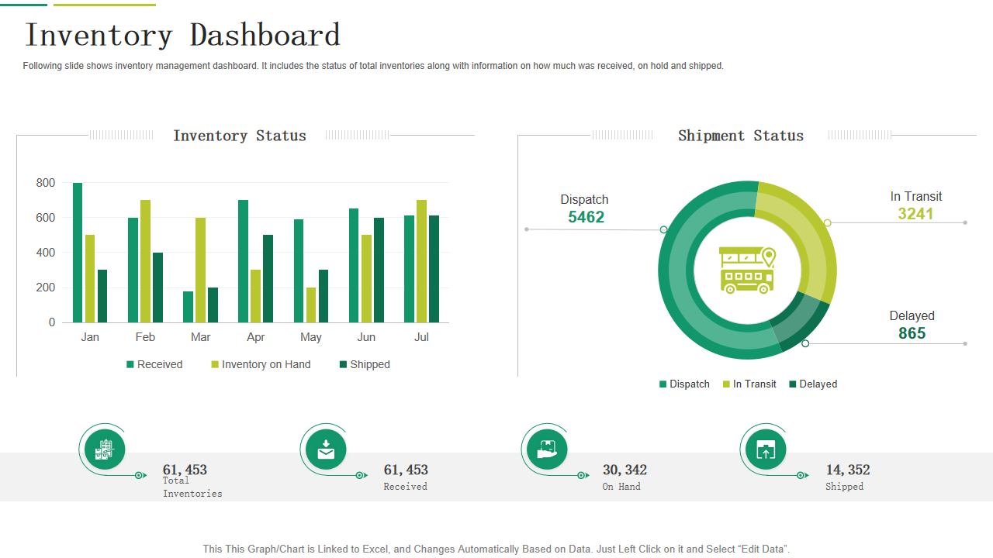Click the delivery bus icon inside the donut chart

(x=747, y=270)
